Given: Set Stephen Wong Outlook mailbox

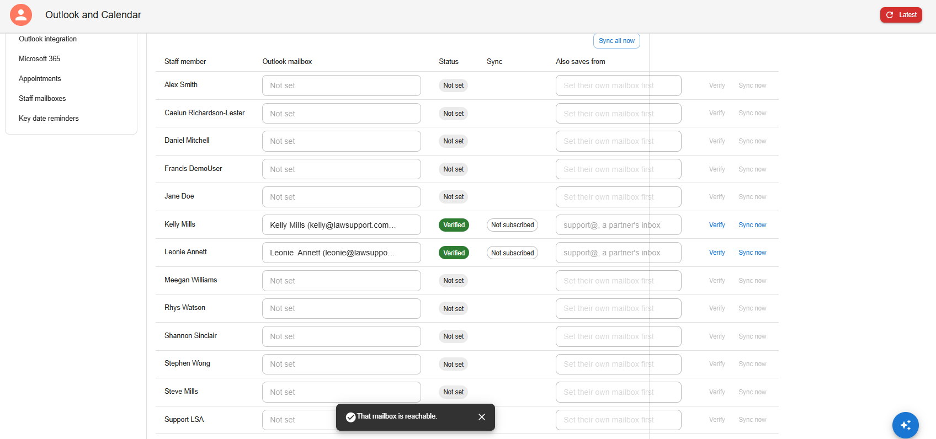Looking at the screenshot, I should coord(342,364).
